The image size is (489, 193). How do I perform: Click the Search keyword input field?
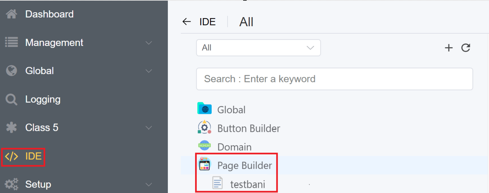click(x=334, y=79)
